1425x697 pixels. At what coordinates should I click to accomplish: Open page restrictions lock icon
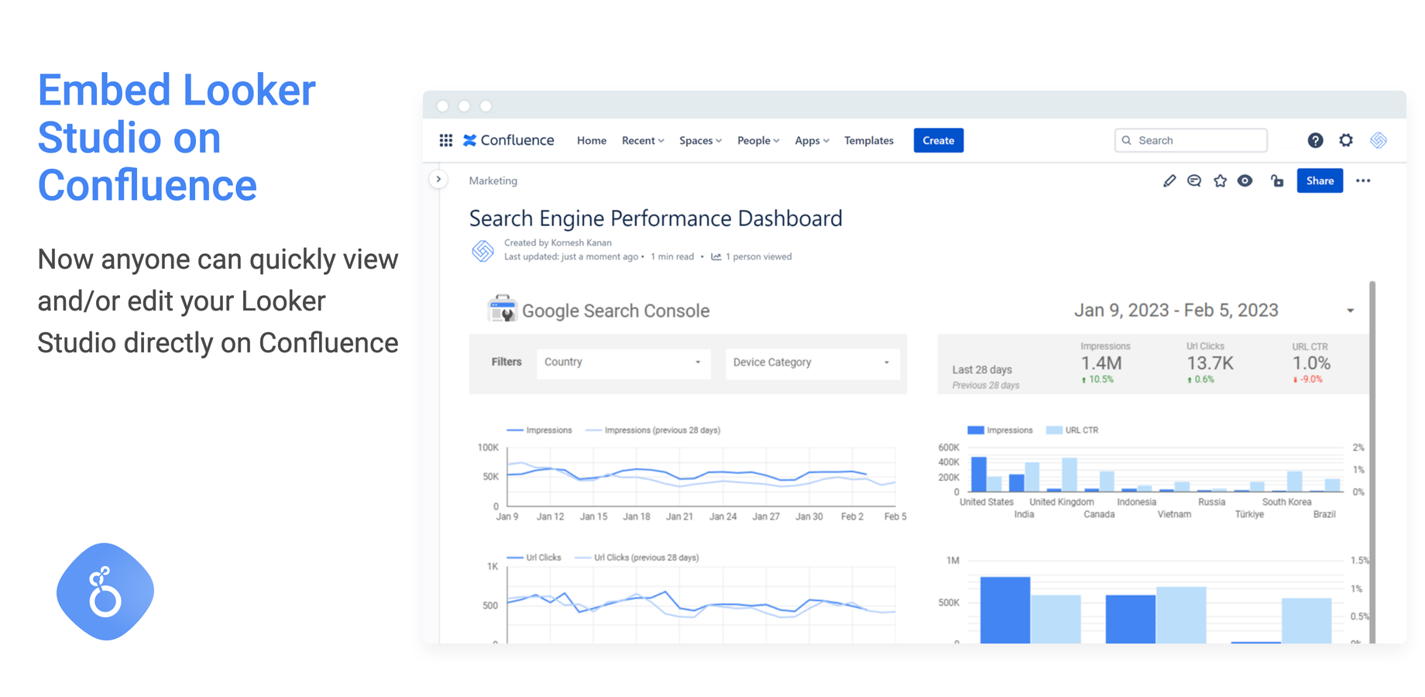coord(1277,181)
